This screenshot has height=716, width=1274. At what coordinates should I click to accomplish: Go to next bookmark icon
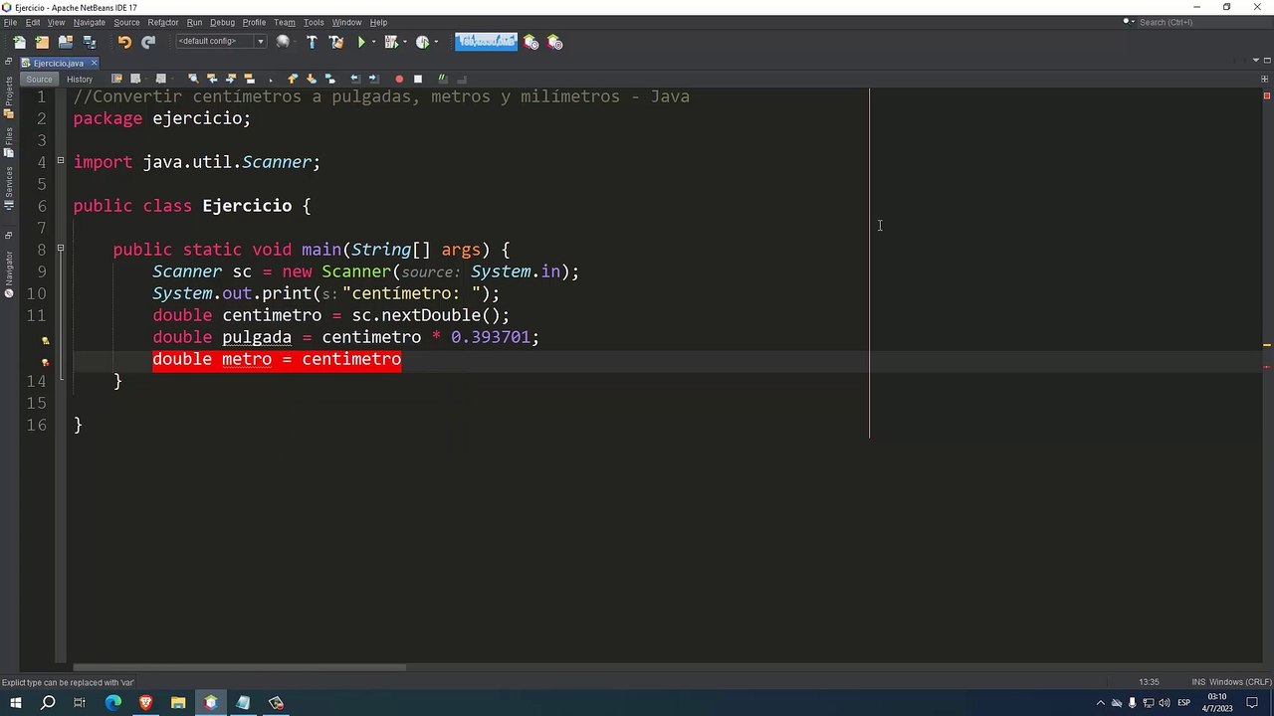coord(311,79)
